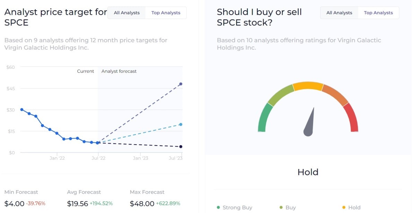Click the 'Should I buy or sell SPCE stock?' heading
This screenshot has width=416, height=213.
pyautogui.click(x=259, y=17)
